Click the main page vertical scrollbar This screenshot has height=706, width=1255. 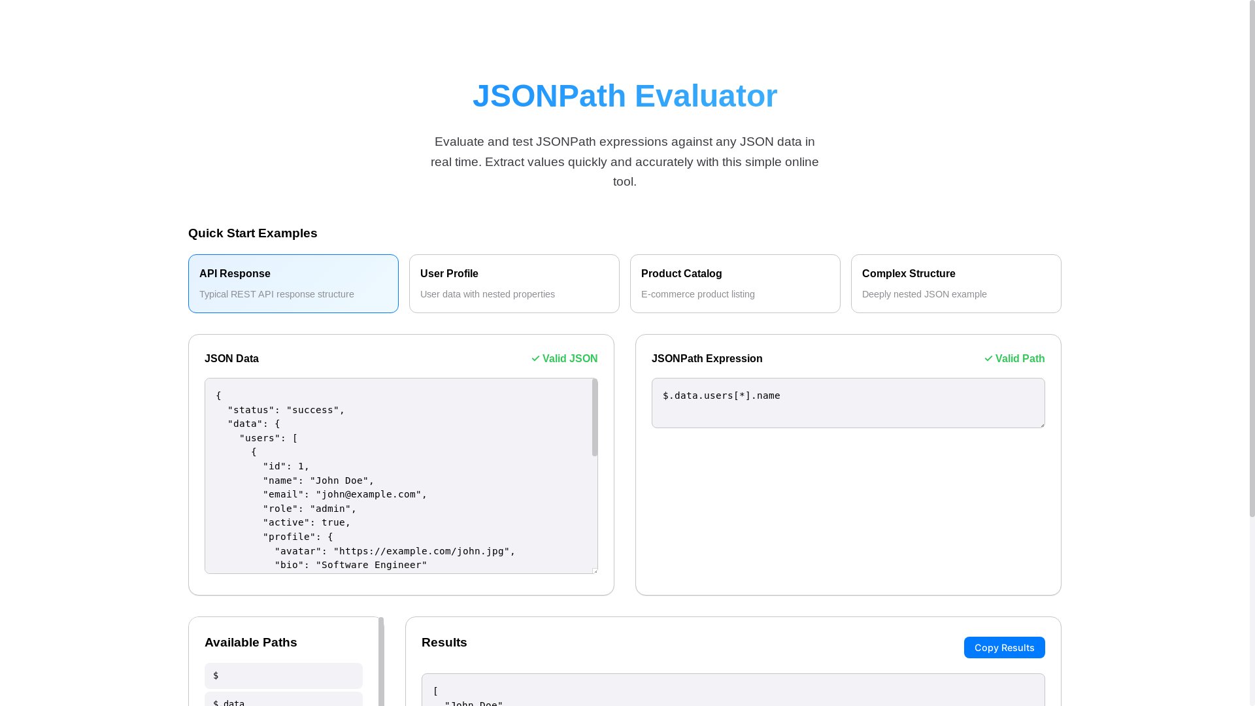point(1252,258)
